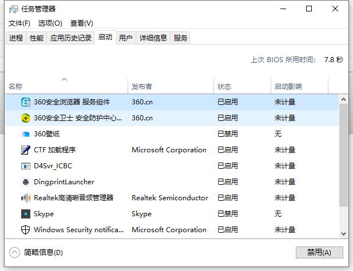
Task: Switch to the 性能 tab
Action: tap(36, 38)
